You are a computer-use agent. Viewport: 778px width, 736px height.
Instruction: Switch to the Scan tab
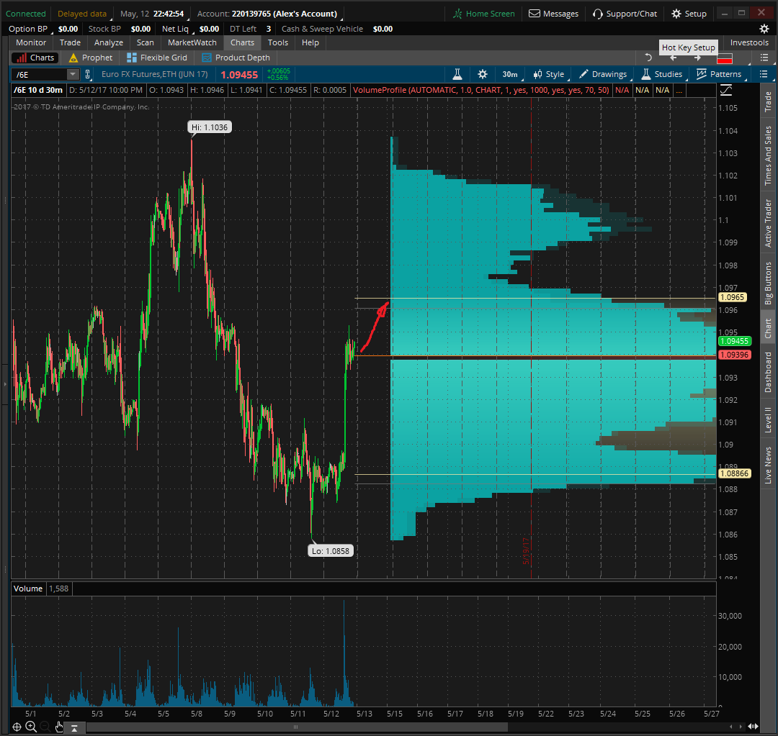click(x=146, y=42)
